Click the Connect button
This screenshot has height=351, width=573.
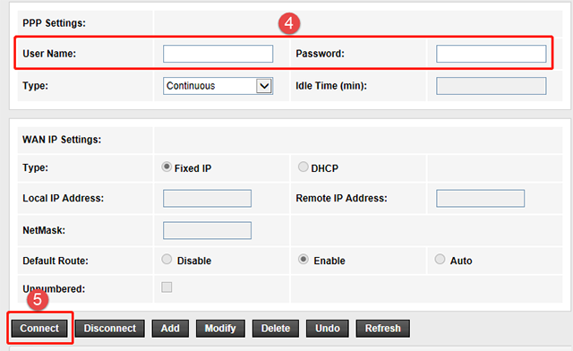click(39, 329)
